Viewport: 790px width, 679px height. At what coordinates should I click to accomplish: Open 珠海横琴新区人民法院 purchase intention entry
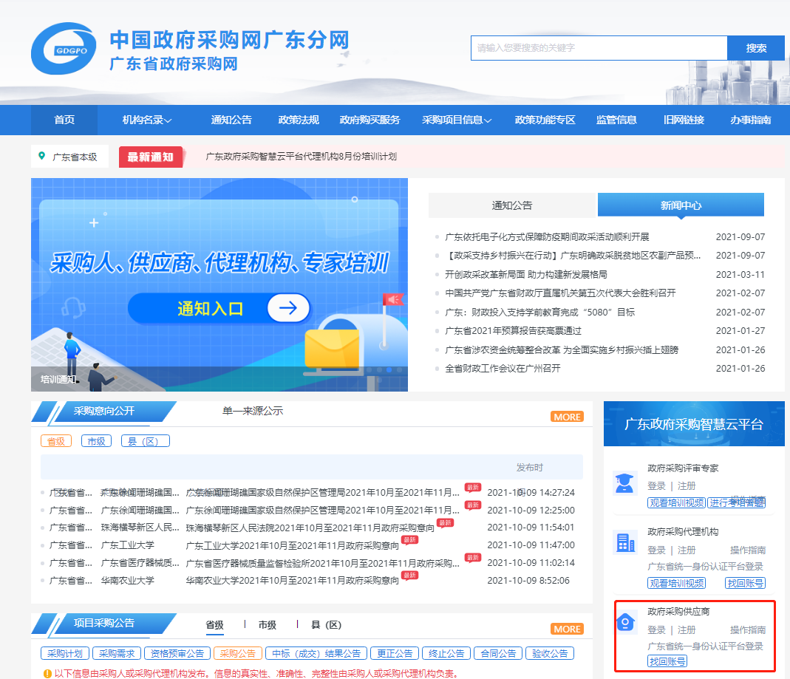click(310, 528)
